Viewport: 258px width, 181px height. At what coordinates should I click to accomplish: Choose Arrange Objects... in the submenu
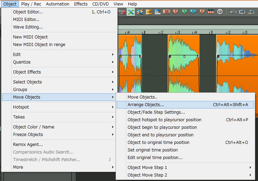pyautogui.click(x=185, y=104)
